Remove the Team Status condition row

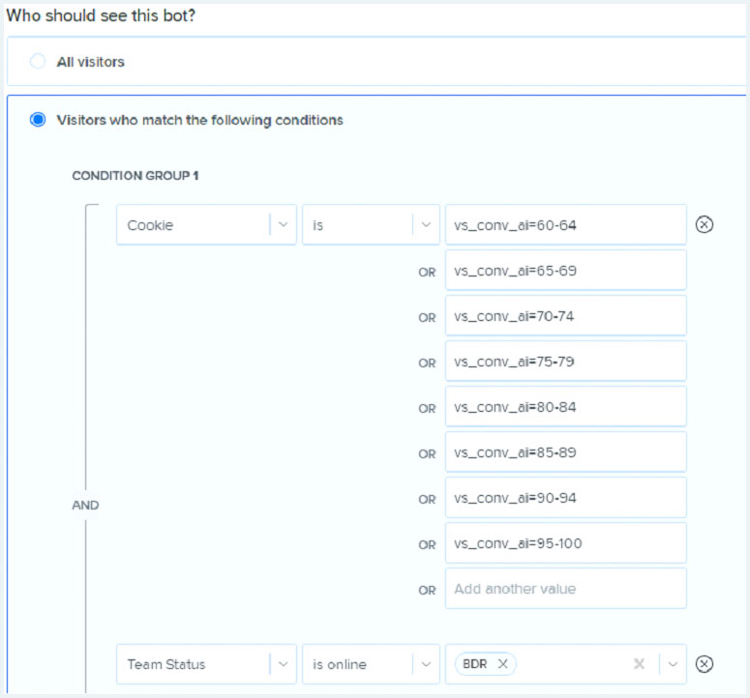coord(705,664)
